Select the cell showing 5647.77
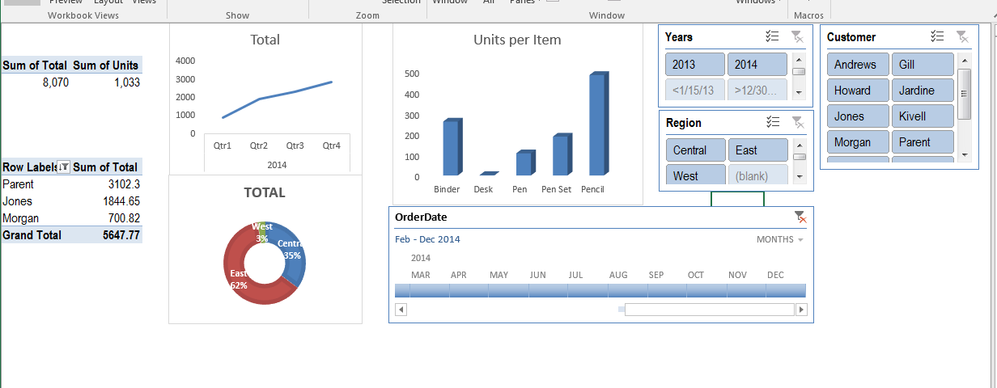The width and height of the screenshot is (997, 388). pyautogui.click(x=107, y=235)
